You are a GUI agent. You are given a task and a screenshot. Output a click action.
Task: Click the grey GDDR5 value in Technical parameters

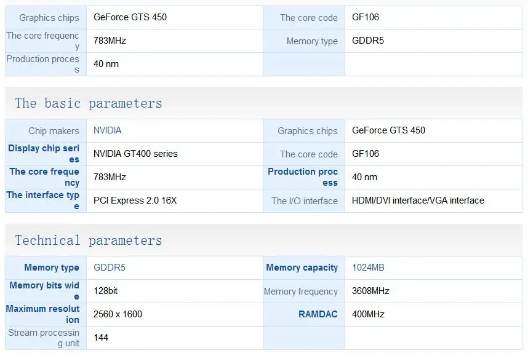coord(110,268)
